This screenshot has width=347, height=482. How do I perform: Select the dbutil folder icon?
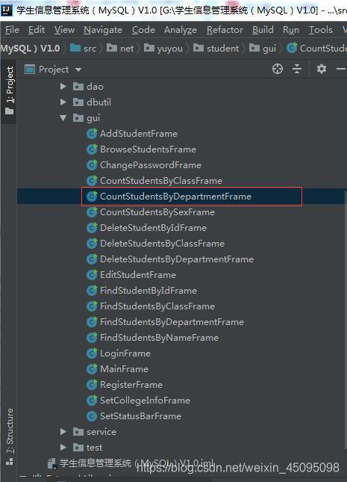(78, 102)
